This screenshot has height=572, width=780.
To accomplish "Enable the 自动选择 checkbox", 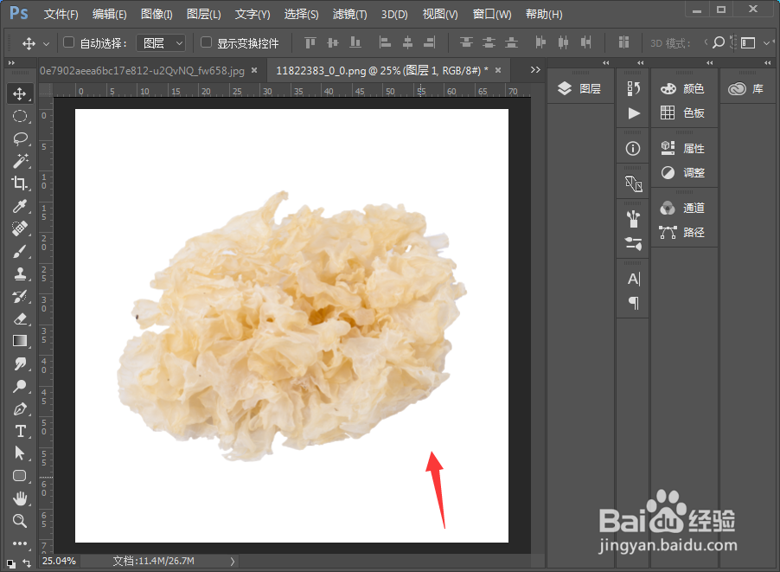I will [68, 42].
